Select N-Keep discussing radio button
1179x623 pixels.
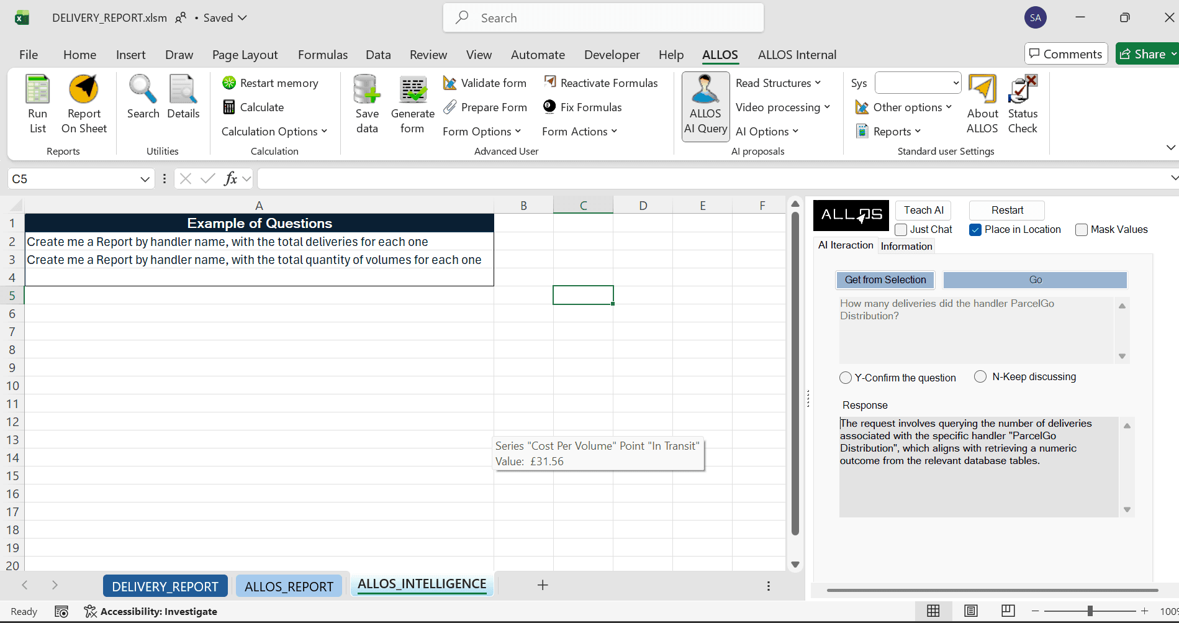tap(980, 376)
